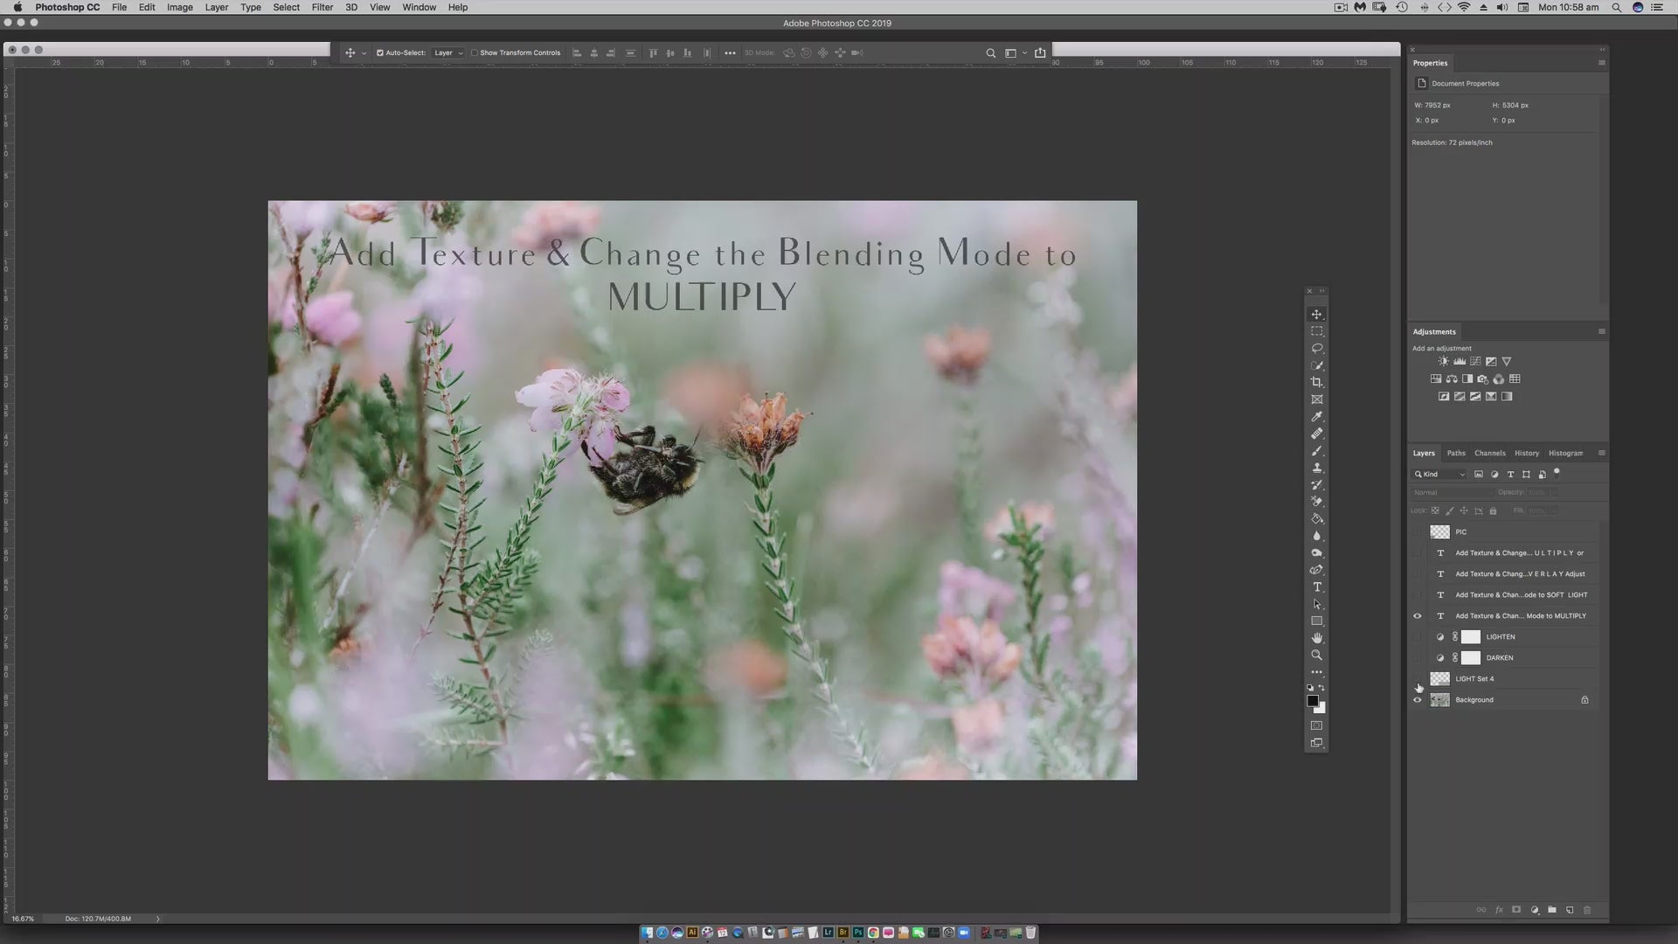
Task: Open the Kind filter dropdown in Layers
Action: pos(1440,475)
